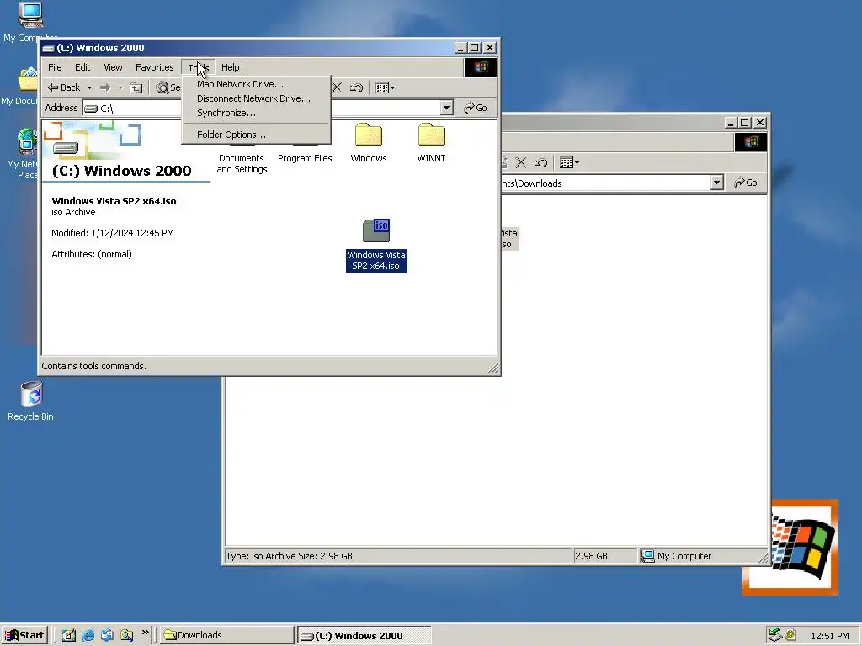Expand the Back history dropdown arrow

[x=89, y=87]
